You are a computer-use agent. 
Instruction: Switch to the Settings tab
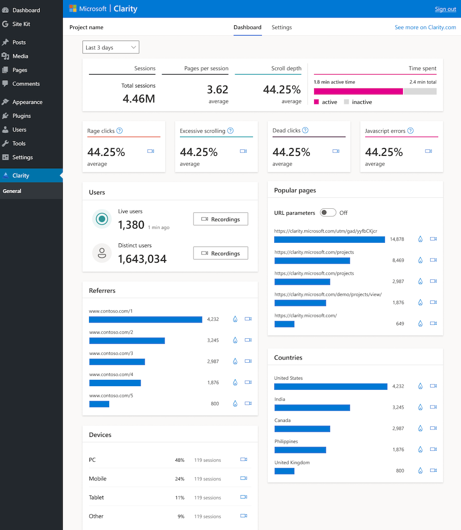pyautogui.click(x=282, y=27)
